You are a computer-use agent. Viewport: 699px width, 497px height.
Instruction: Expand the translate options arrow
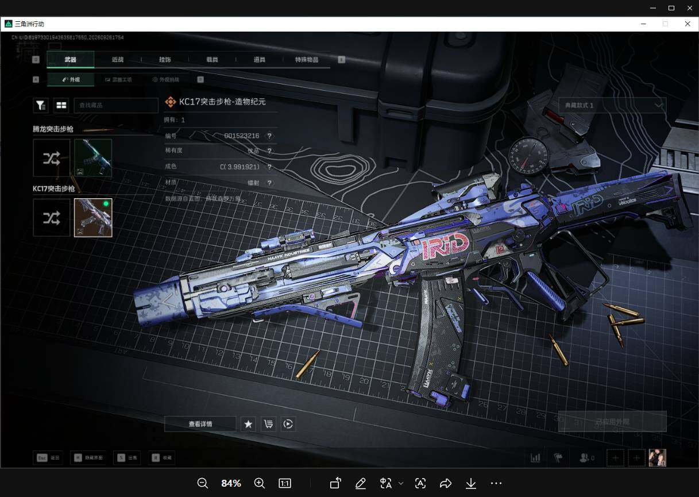[x=401, y=483]
